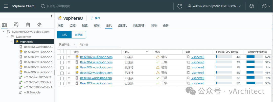Collapse the Datacenter tree node
Screen dimensions: 273x102
click(8, 37)
